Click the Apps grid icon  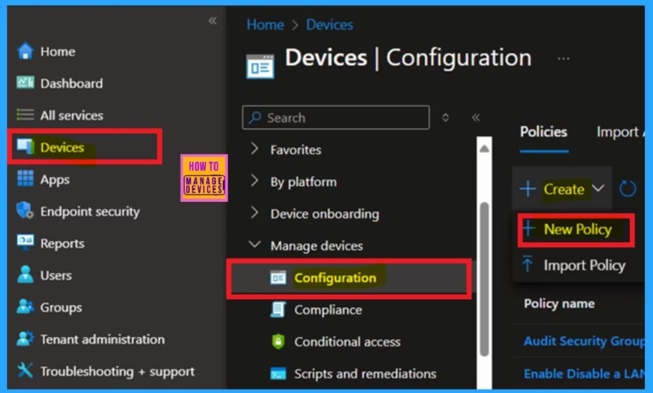pos(25,178)
